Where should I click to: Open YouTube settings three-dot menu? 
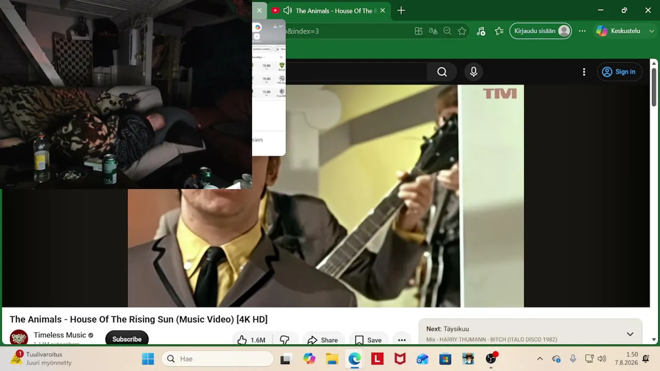click(584, 72)
